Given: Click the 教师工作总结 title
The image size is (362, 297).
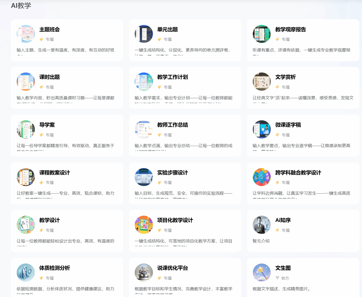Looking at the screenshot, I should coord(172,125).
